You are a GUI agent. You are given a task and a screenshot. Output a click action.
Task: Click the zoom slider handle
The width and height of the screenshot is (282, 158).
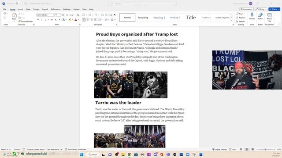tap(266, 149)
